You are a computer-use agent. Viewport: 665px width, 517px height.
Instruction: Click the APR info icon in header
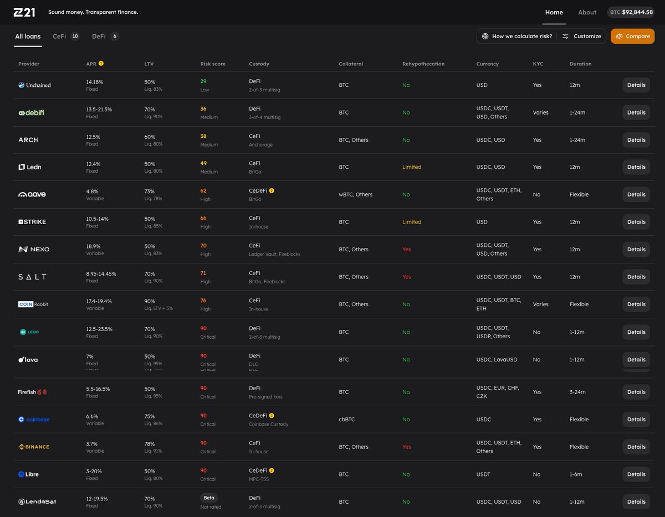[x=101, y=64]
